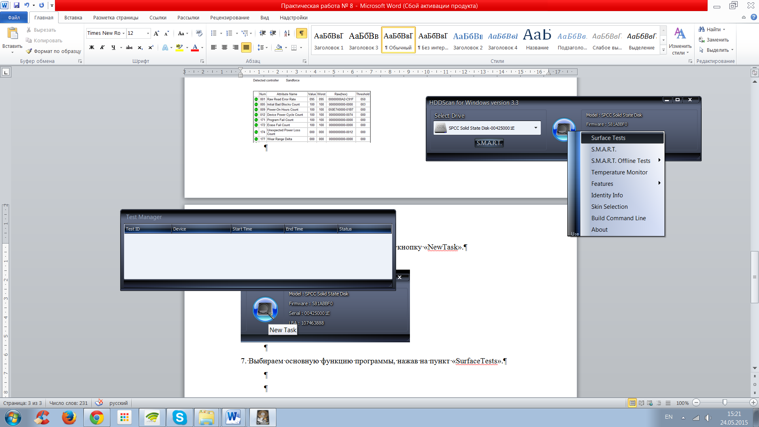
Task: Click the Windows Start button
Action: (x=13, y=418)
